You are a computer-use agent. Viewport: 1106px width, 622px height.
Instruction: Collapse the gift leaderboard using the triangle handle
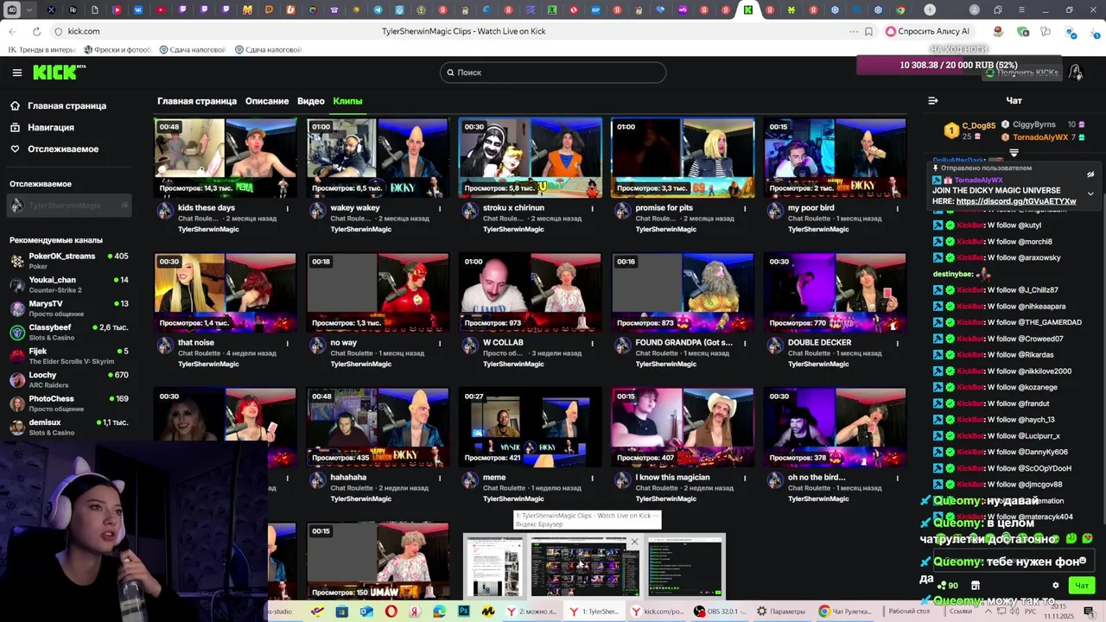coord(1014,152)
